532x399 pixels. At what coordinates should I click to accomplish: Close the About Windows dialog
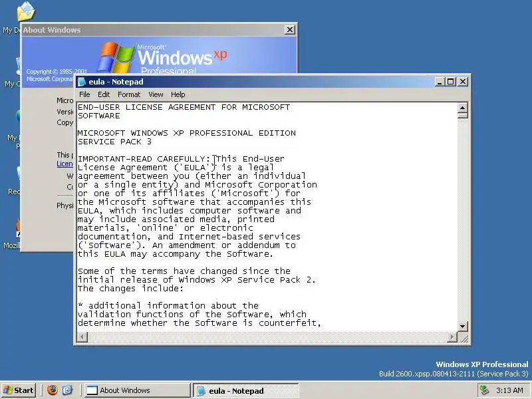(x=290, y=30)
